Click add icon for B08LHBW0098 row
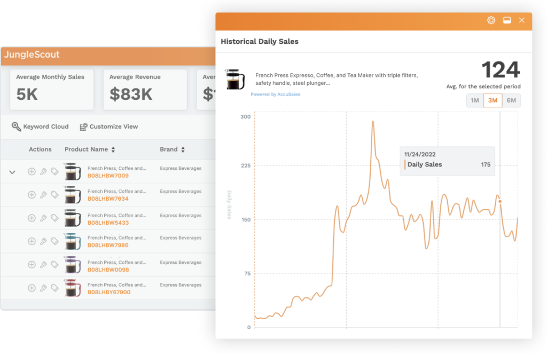The image size is (547, 354). coord(32,265)
